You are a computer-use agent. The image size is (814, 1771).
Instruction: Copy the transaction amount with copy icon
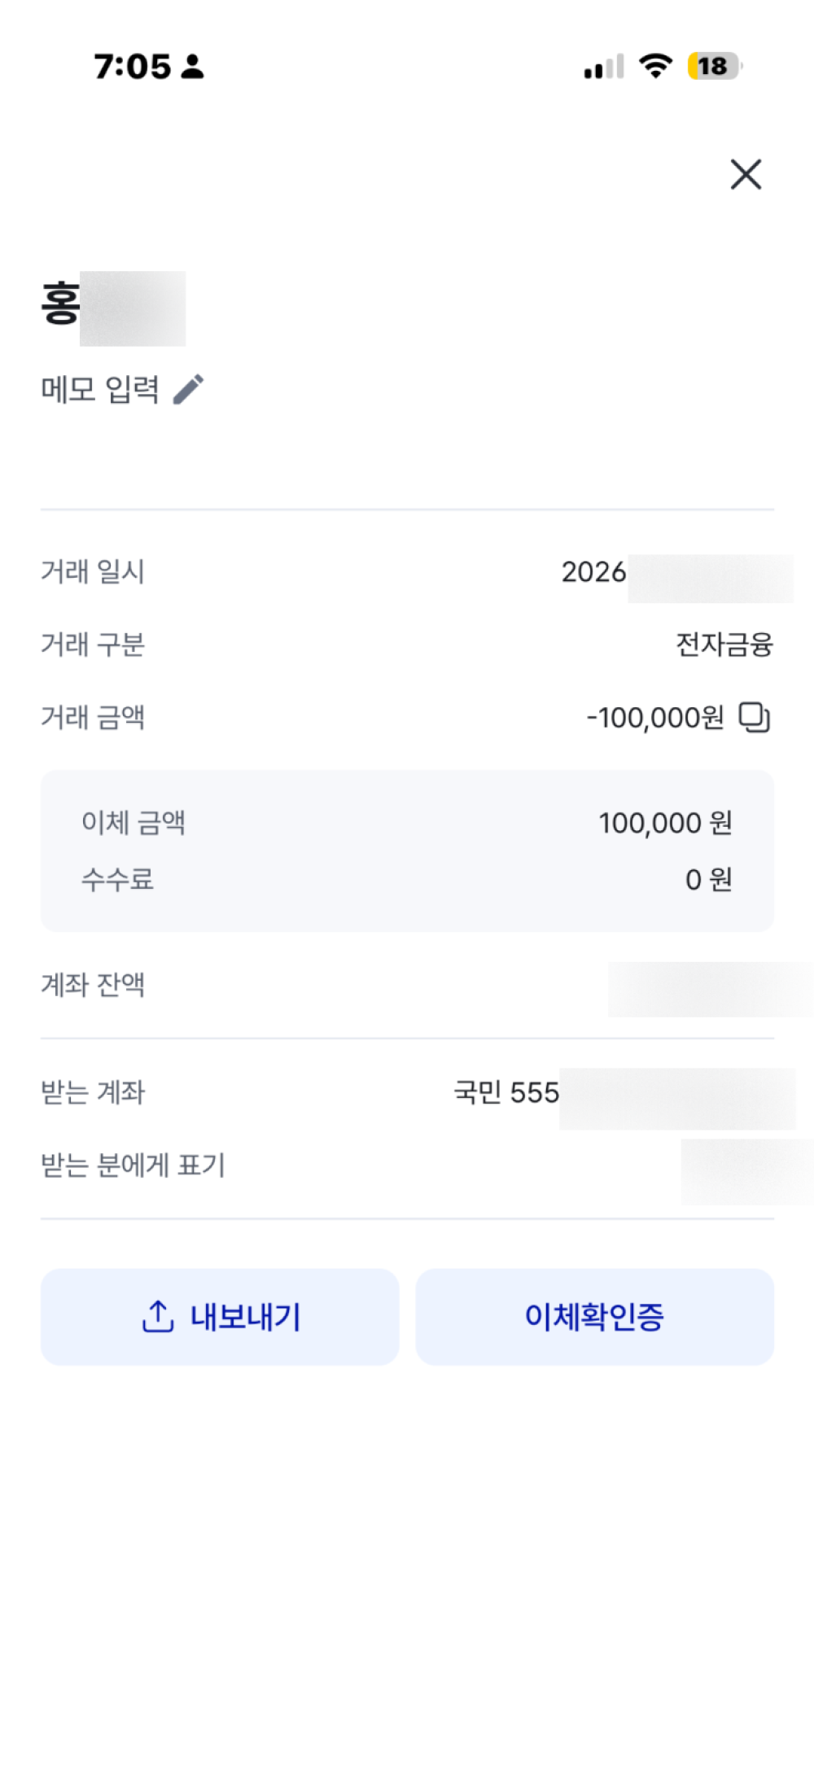pyautogui.click(x=755, y=717)
